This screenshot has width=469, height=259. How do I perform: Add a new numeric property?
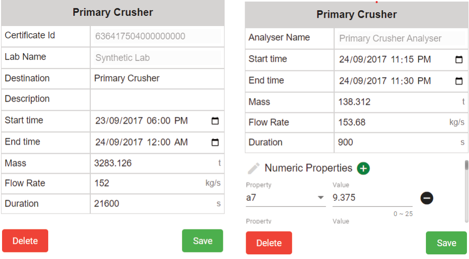coord(363,169)
